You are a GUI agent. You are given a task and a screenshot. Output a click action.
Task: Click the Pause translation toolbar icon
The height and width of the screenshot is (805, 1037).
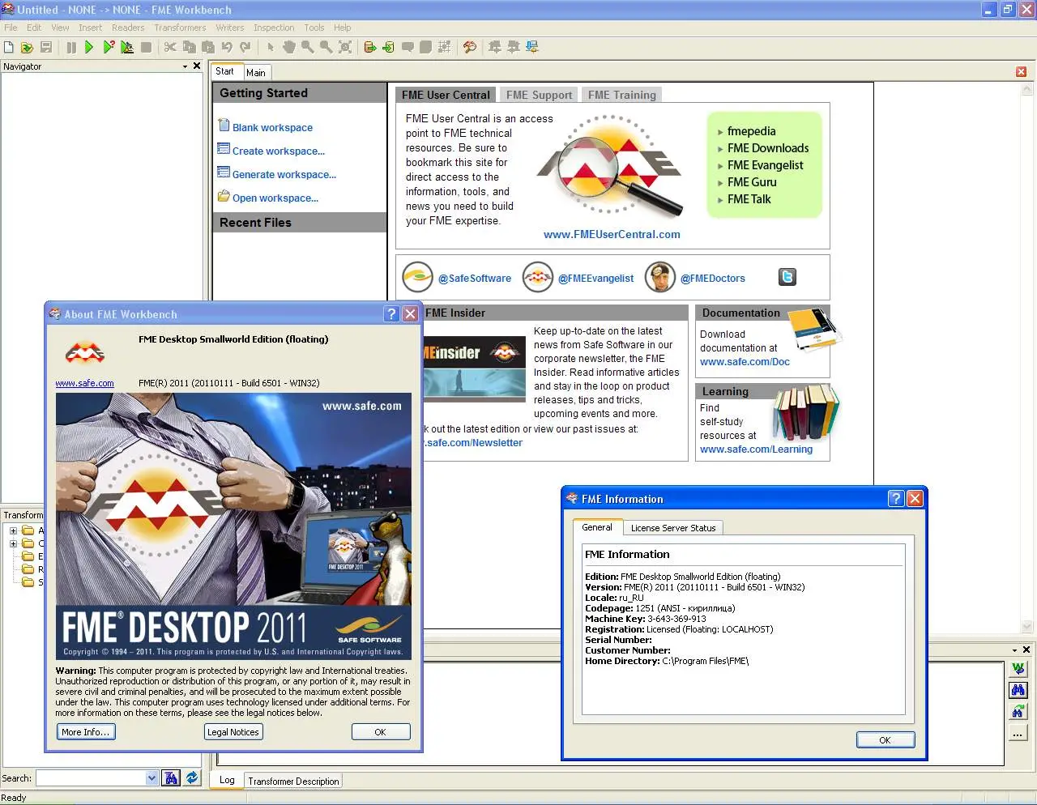pos(71,47)
